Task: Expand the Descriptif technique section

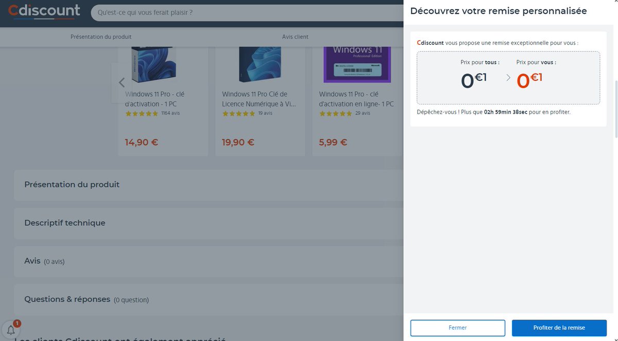Action: [209, 223]
